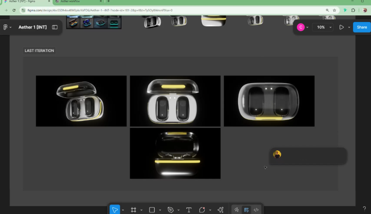Image resolution: width=371 pixels, height=214 pixels.
Task: Switch to the Aether workflow browser tab
Action: [x=70, y=1]
